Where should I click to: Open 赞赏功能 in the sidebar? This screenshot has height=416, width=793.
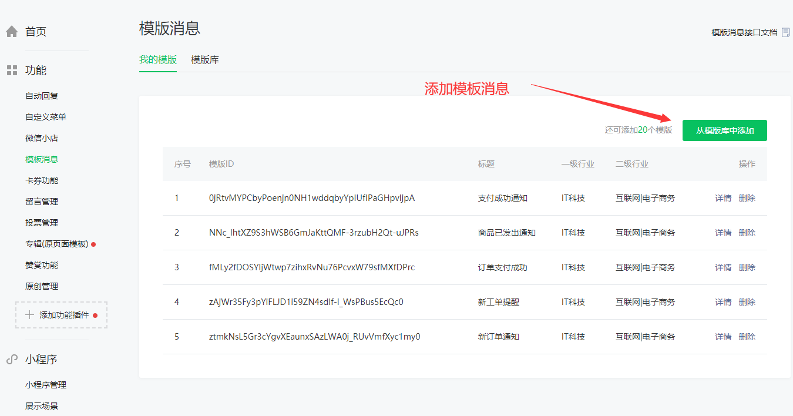[x=42, y=265]
